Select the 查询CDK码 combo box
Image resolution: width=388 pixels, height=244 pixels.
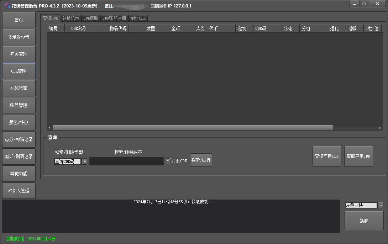click(68, 161)
